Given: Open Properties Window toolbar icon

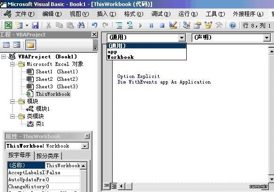Looking at the screenshot, I should pos(197,25).
